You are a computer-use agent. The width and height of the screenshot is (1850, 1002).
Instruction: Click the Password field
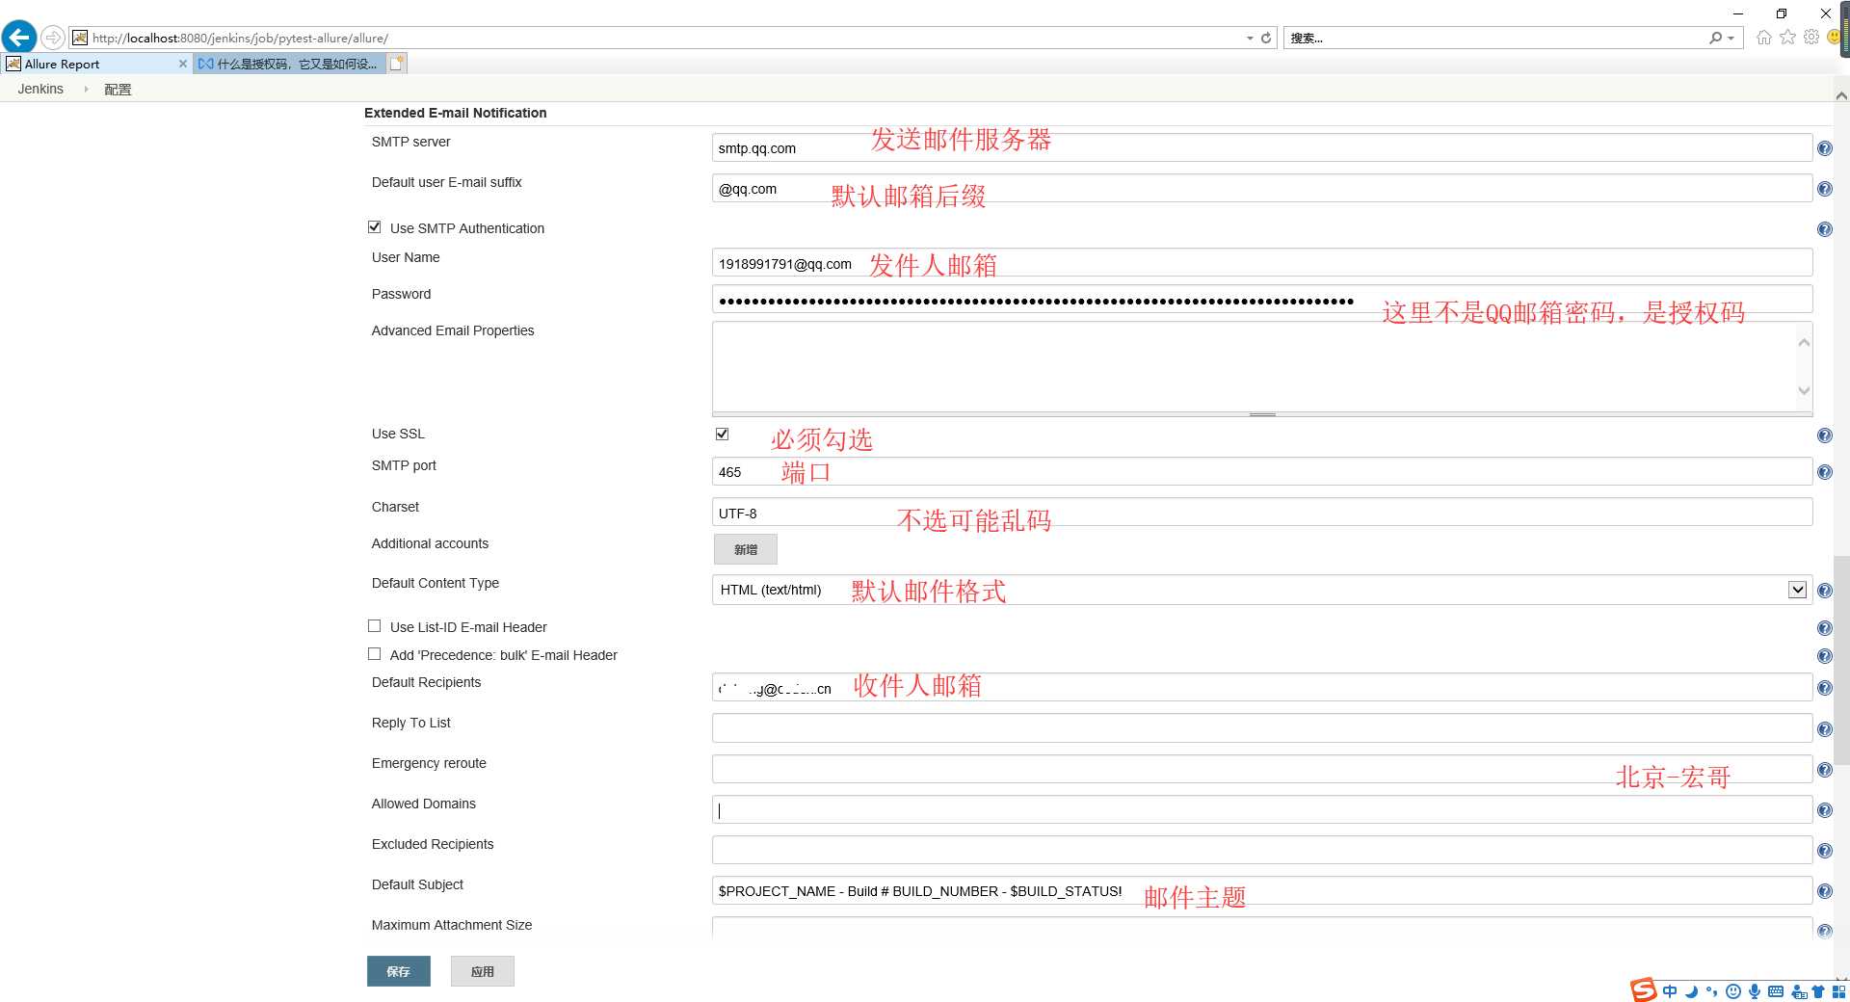tap(1262, 300)
